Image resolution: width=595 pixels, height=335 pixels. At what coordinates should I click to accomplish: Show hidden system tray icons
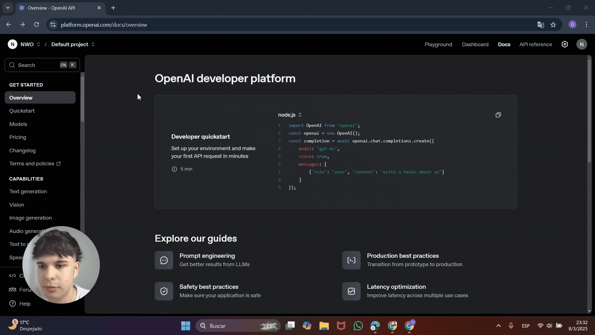point(498,326)
